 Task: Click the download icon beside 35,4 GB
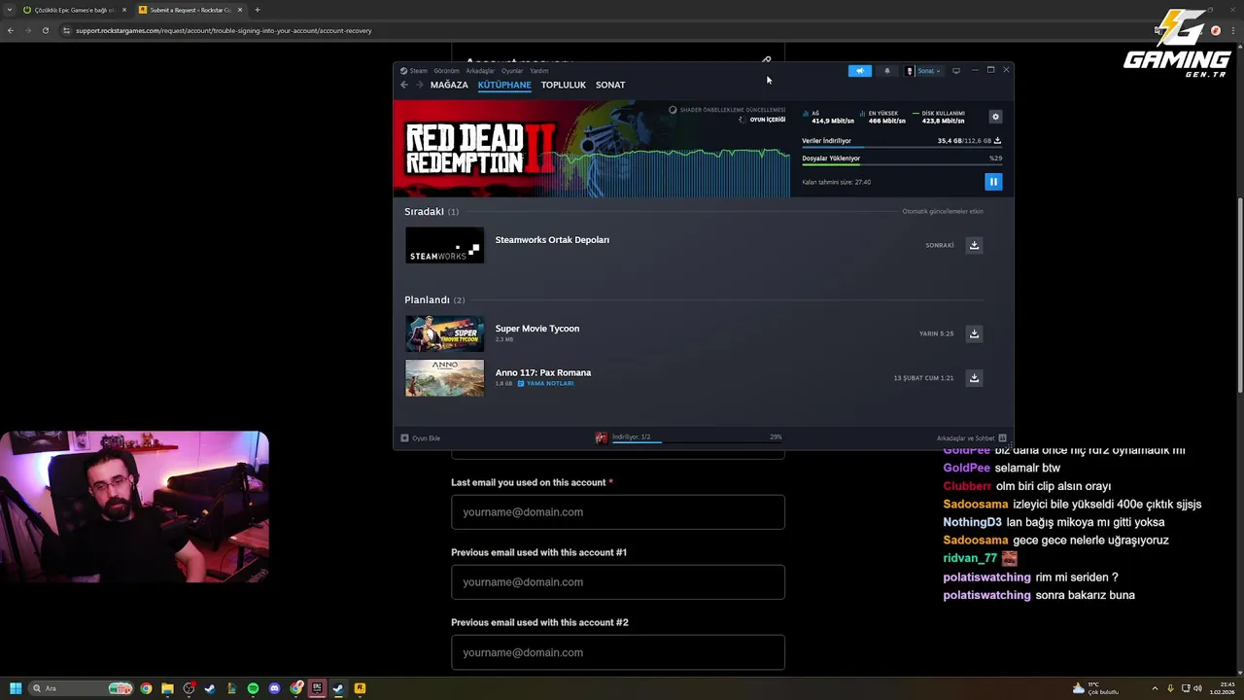pyautogui.click(x=997, y=141)
